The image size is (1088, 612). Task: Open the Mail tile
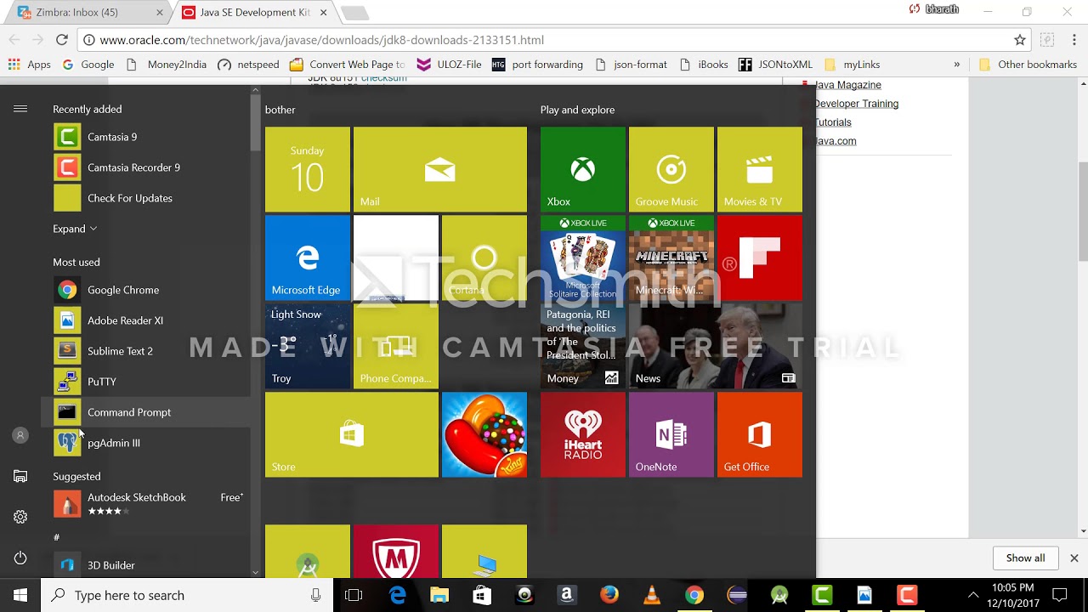(x=440, y=169)
